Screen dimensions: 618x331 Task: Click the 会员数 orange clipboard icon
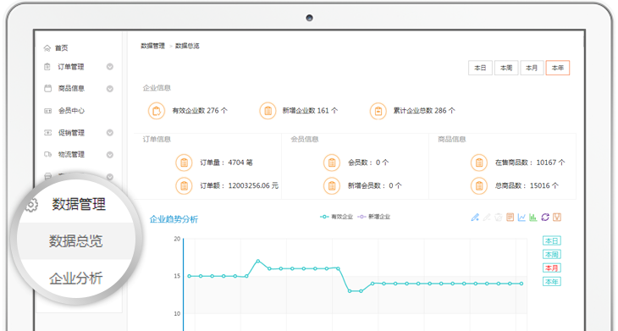pyautogui.click(x=332, y=163)
